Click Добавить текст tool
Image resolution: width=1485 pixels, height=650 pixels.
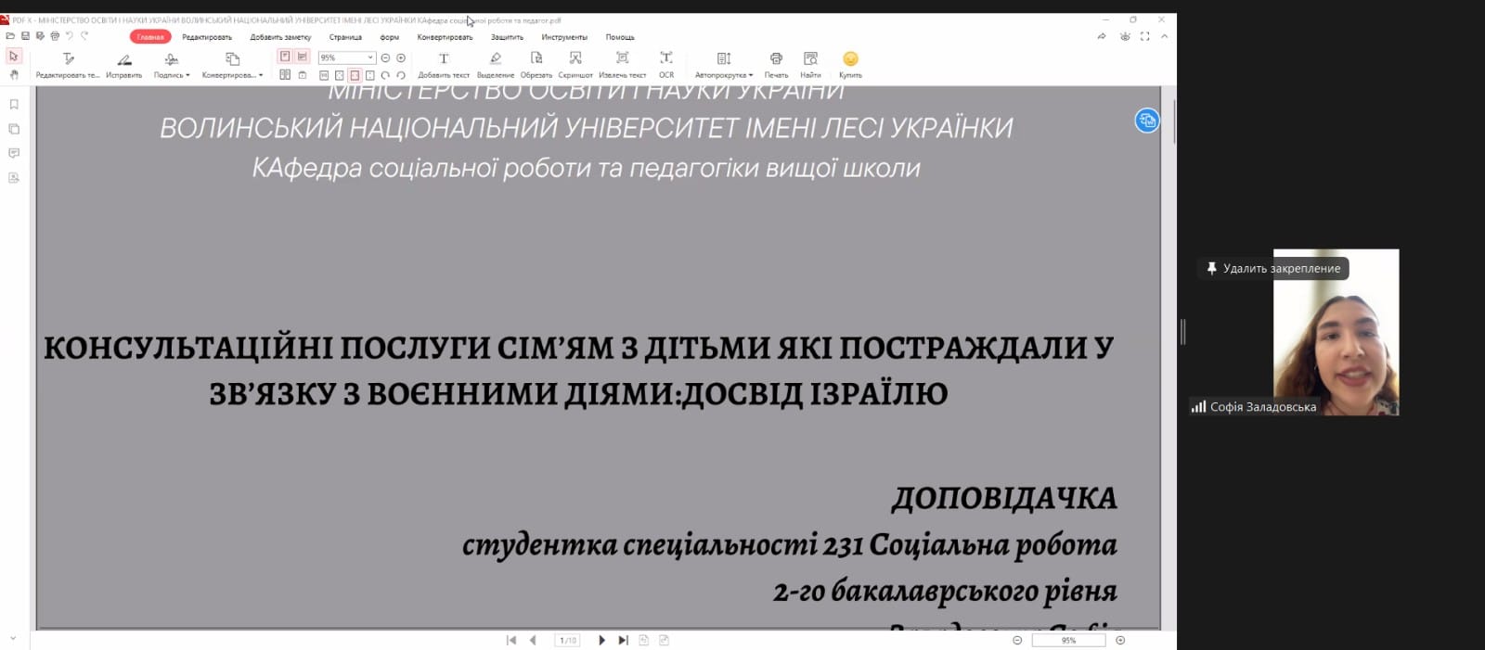coord(444,65)
